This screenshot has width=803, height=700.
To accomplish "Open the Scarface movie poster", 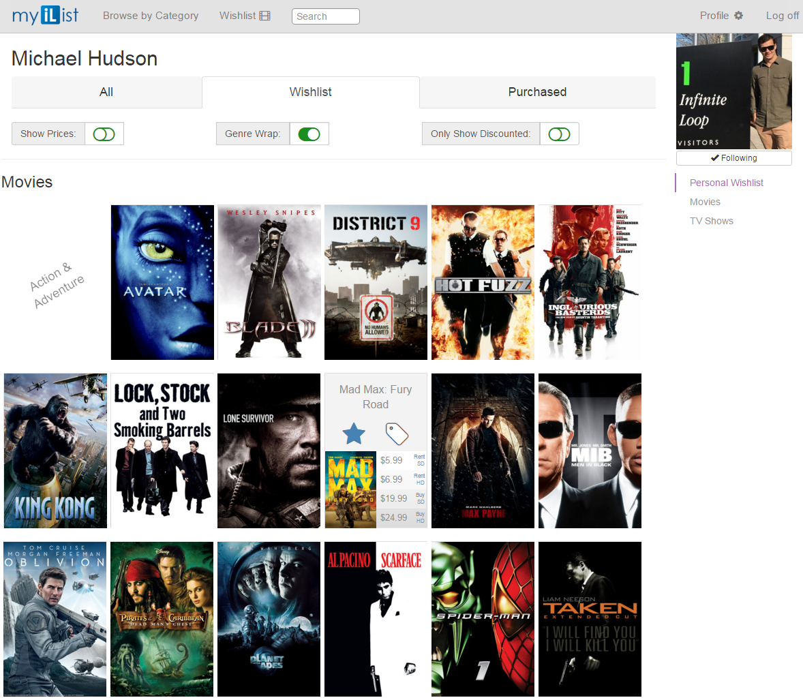I will click(376, 619).
